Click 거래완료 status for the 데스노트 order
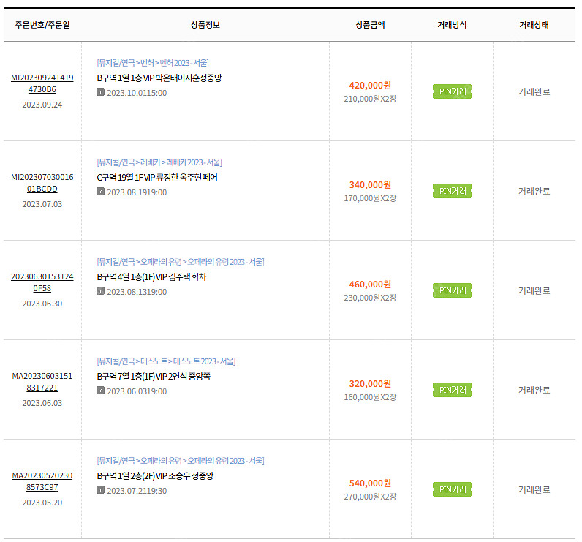This screenshot has height=542, width=582. [534, 390]
